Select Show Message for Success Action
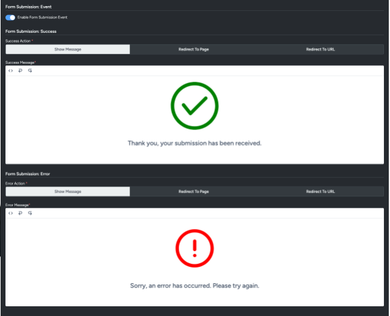 67,49
